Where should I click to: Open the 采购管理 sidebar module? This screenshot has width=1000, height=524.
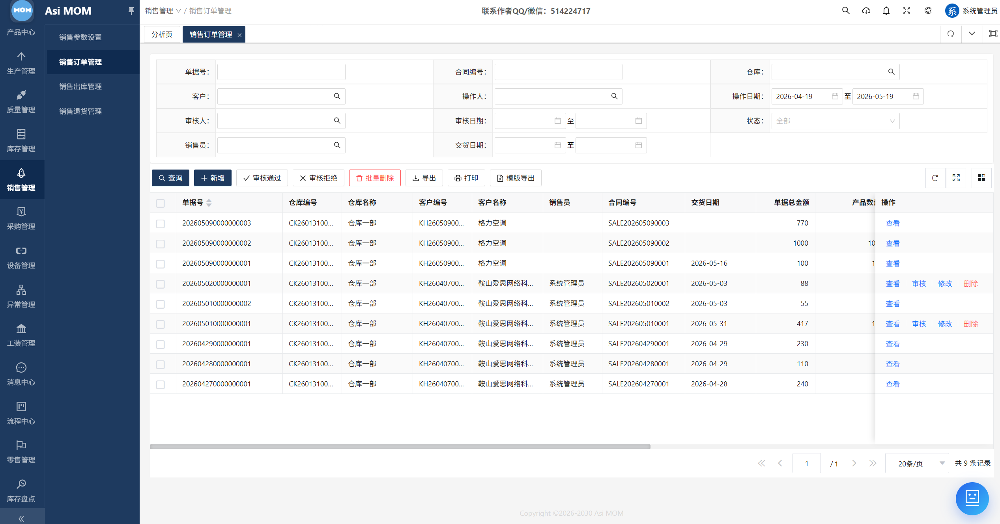21,218
